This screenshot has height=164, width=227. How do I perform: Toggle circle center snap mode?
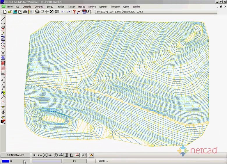[x=56, y=155]
